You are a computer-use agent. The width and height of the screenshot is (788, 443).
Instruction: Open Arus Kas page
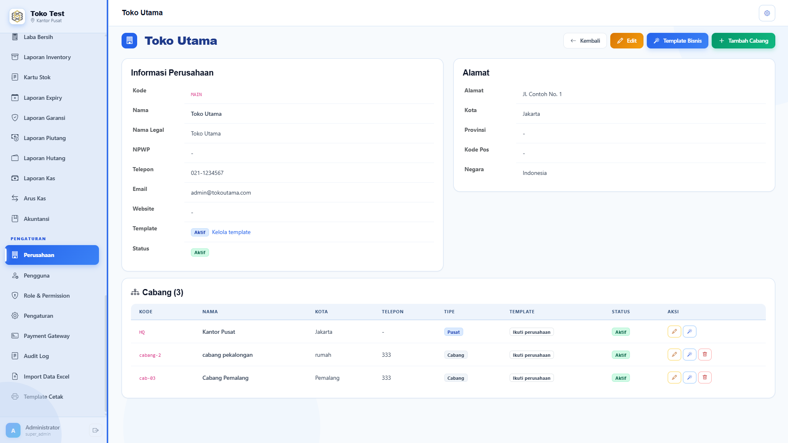pyautogui.click(x=53, y=198)
